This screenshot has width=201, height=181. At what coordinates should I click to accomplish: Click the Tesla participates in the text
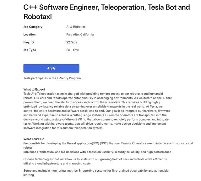coord(40,78)
